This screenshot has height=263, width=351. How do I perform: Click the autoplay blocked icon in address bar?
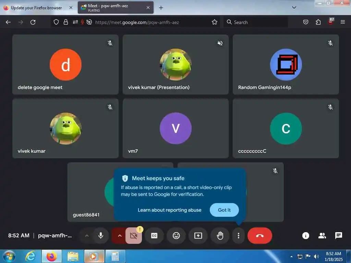click(x=89, y=22)
